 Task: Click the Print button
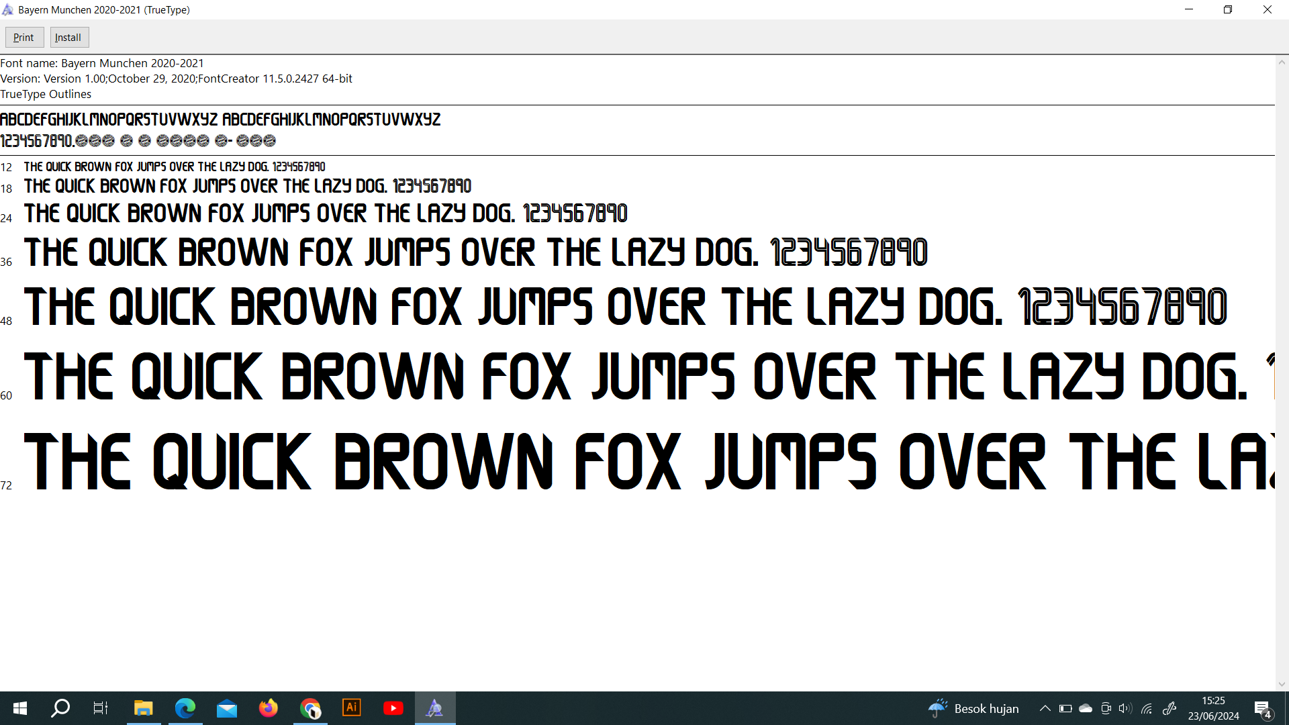(x=24, y=38)
